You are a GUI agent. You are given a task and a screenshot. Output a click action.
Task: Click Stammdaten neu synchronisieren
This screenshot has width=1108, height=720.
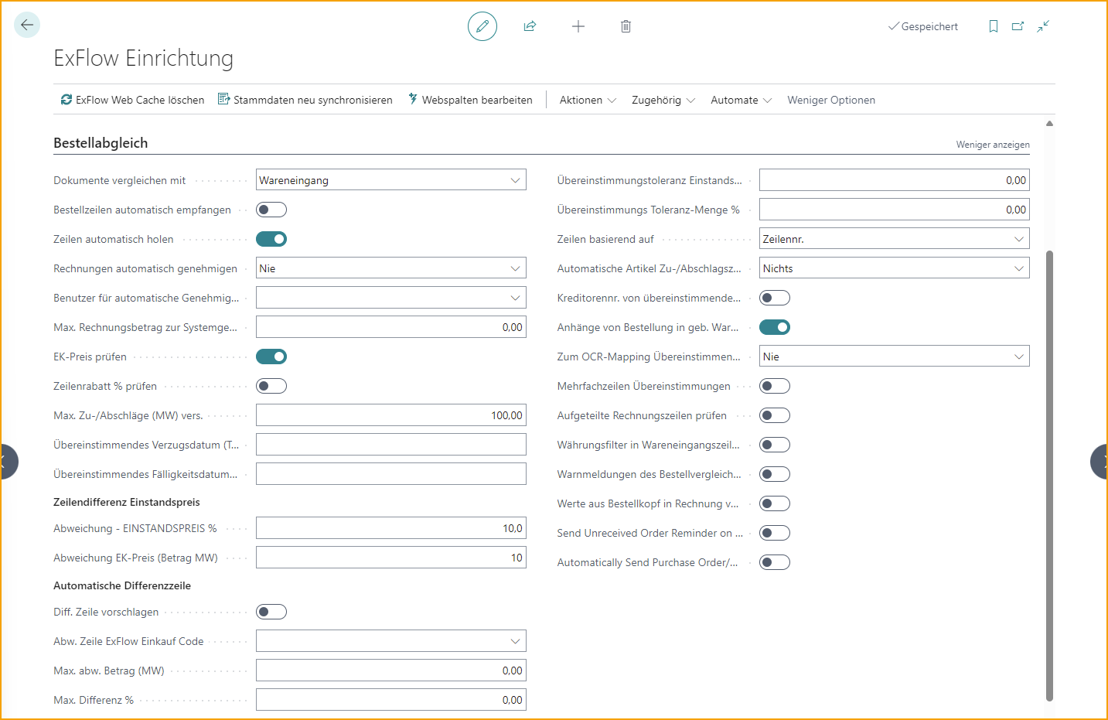(x=305, y=100)
